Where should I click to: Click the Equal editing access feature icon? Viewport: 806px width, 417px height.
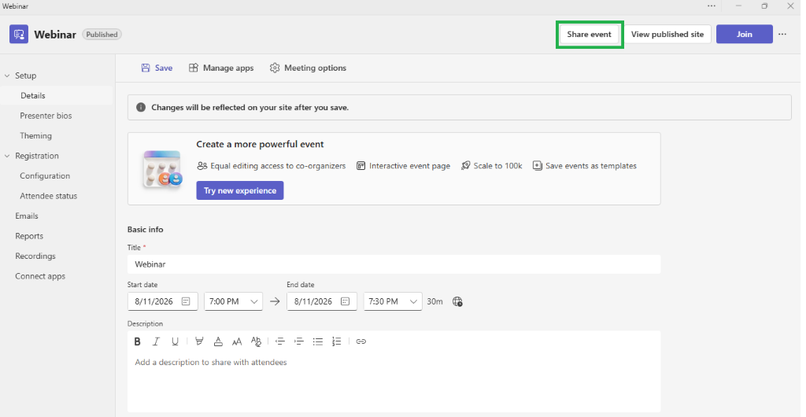coord(202,166)
